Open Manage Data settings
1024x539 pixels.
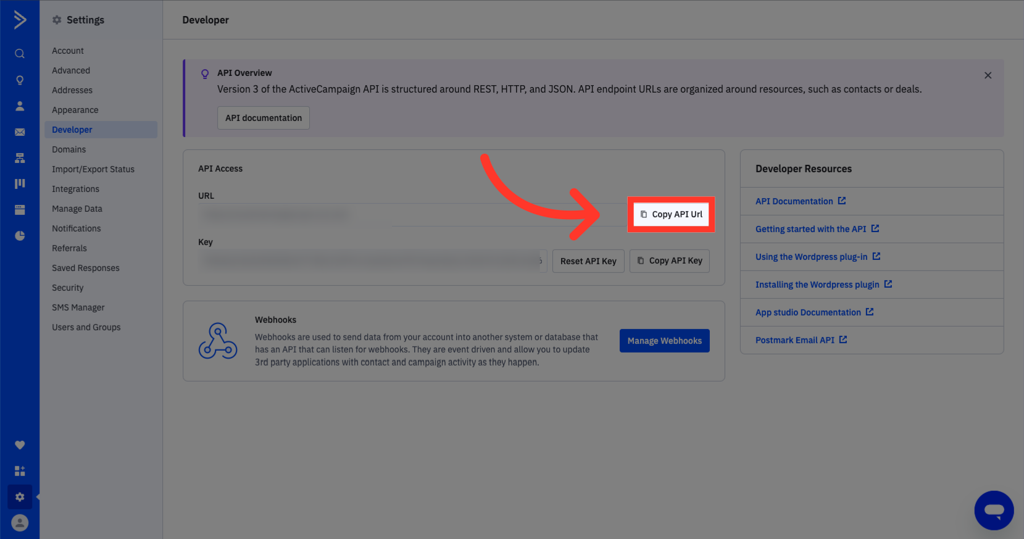pyautogui.click(x=77, y=209)
